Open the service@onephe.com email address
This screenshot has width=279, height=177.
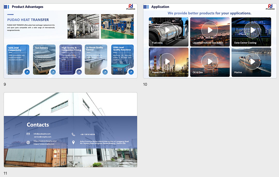43,137
